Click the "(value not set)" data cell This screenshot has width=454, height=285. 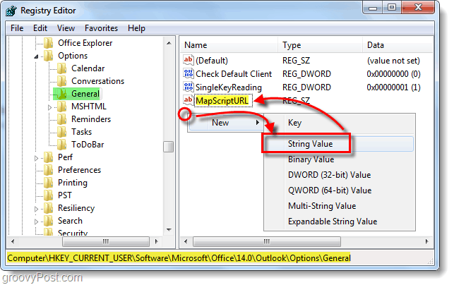coord(393,61)
